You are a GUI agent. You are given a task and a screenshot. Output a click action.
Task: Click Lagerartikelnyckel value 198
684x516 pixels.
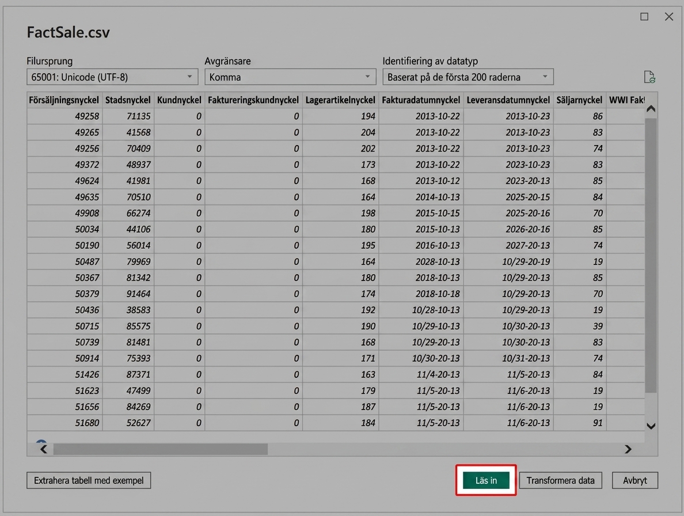368,213
